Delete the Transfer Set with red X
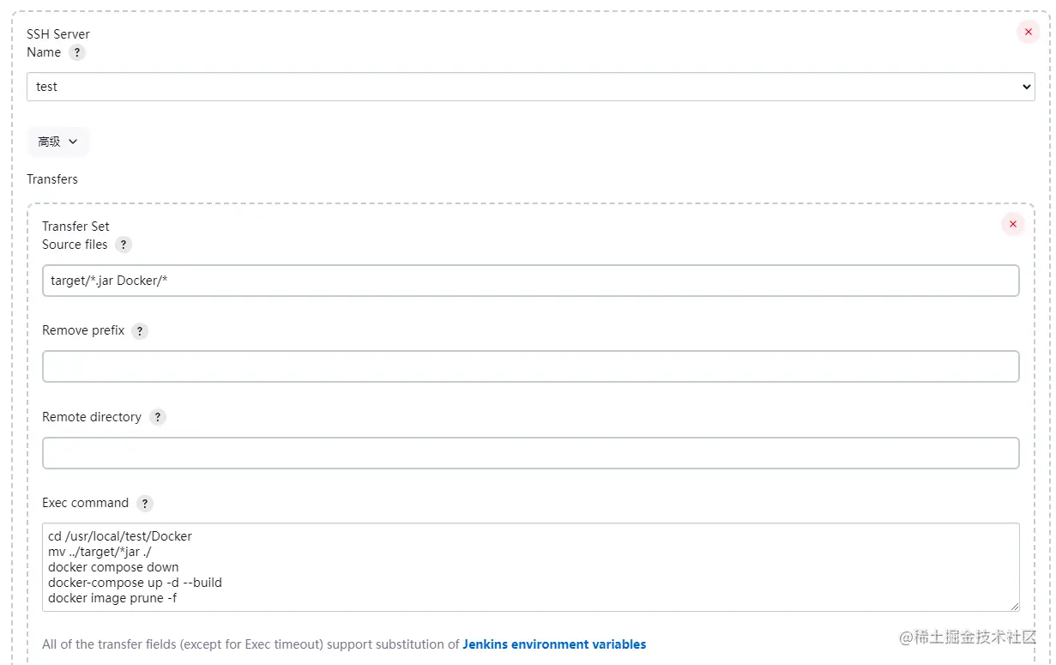1056x665 pixels. click(x=1012, y=224)
